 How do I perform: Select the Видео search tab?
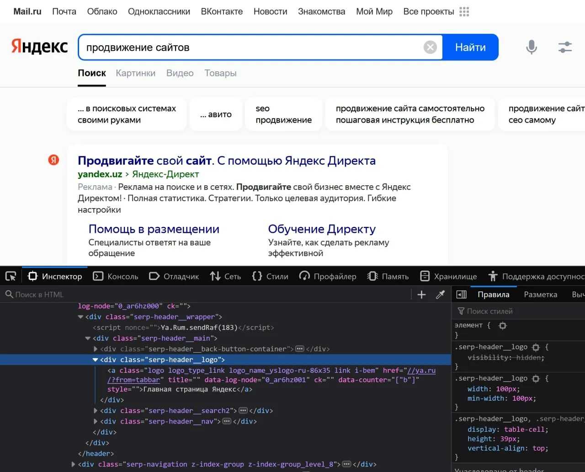[x=180, y=73]
